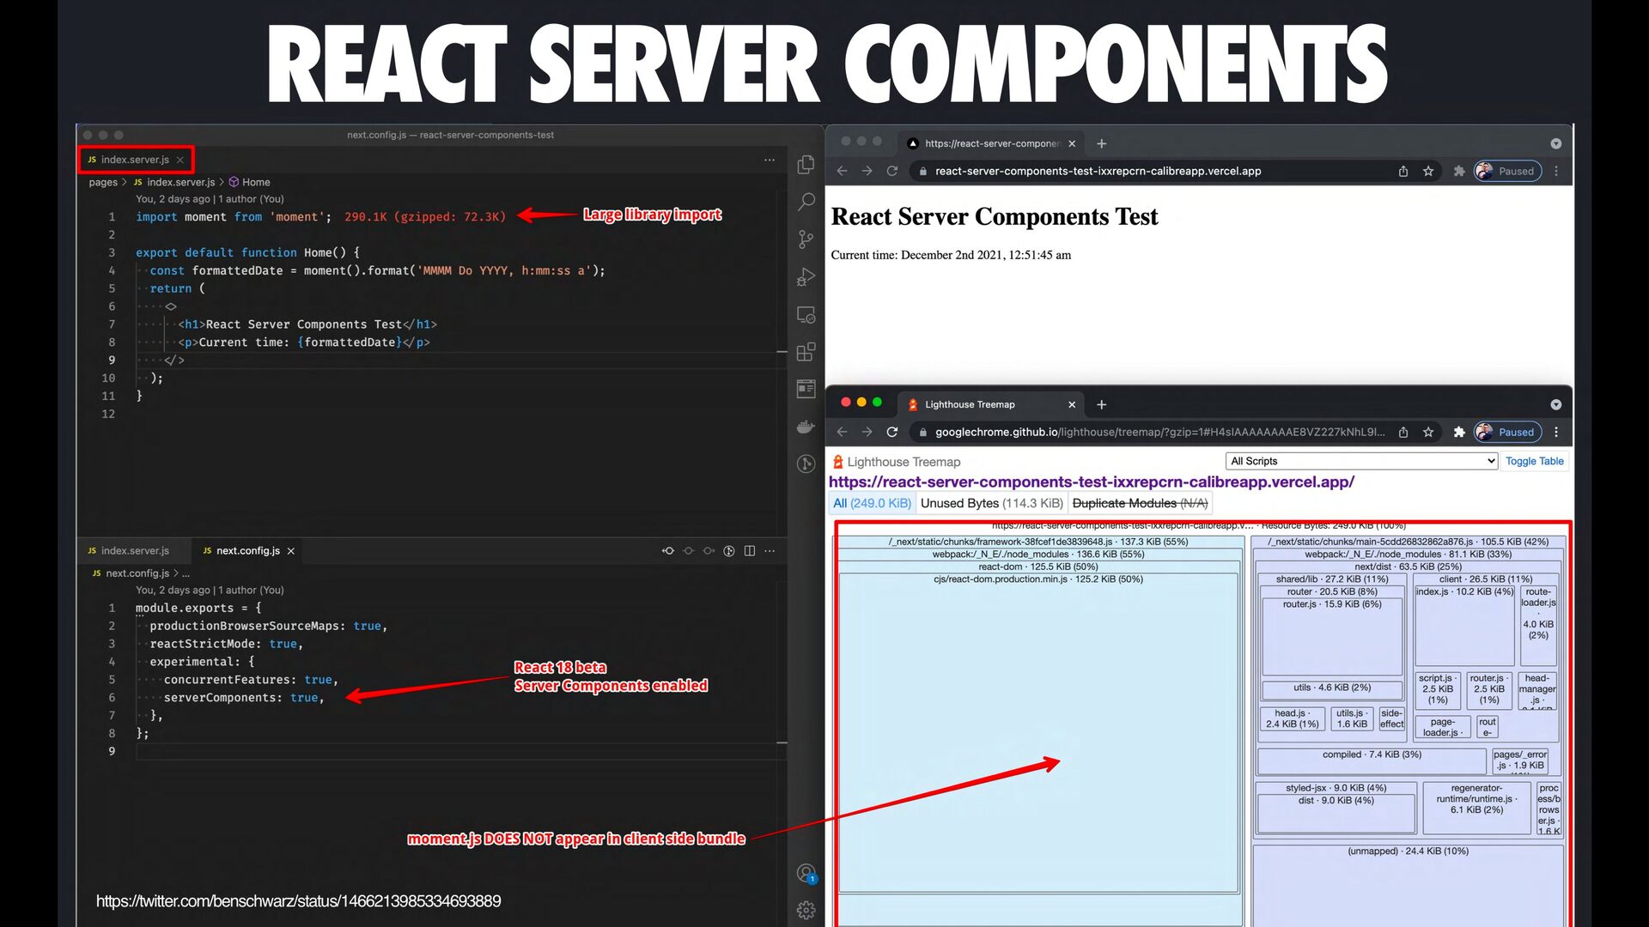The height and width of the screenshot is (927, 1649).
Task: Reload the Lighthouse Treemap page
Action: tap(891, 432)
